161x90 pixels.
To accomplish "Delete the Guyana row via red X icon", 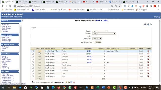I will click(148, 62).
